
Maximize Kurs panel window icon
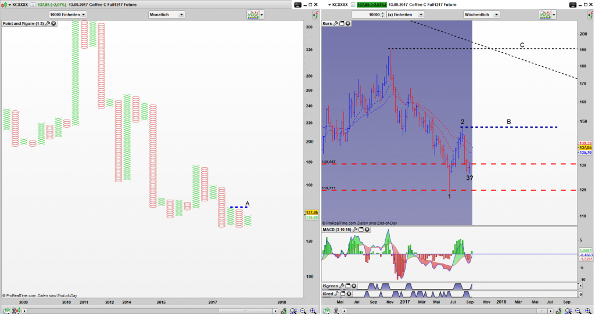[x=342, y=24]
